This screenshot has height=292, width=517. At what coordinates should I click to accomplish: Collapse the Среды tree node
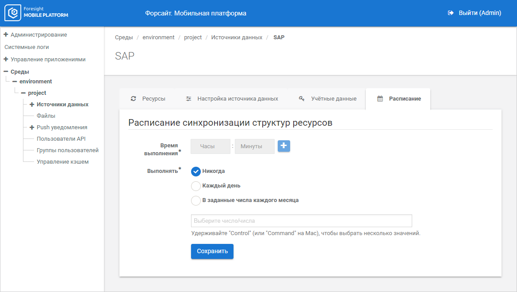click(6, 71)
